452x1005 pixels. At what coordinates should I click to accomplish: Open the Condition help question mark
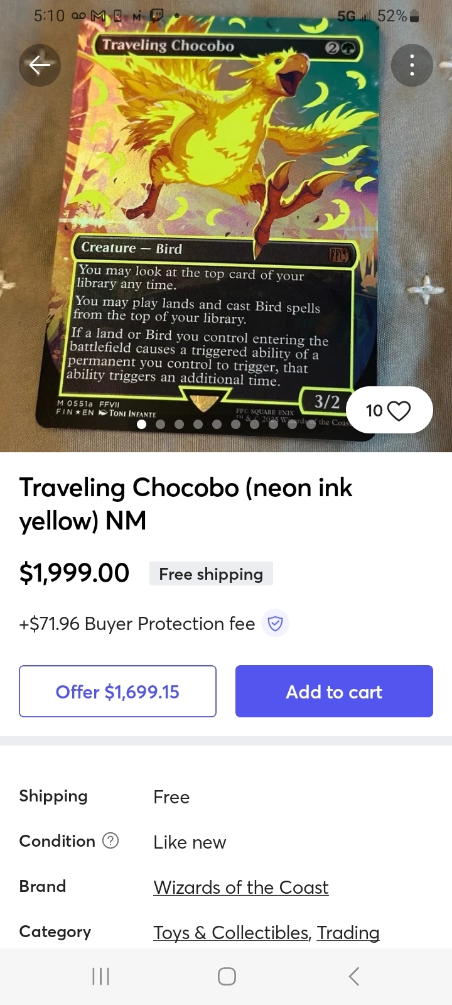[x=110, y=840]
